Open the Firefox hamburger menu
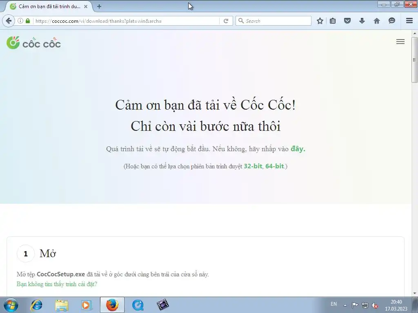The height and width of the screenshot is (313, 418). (x=409, y=20)
